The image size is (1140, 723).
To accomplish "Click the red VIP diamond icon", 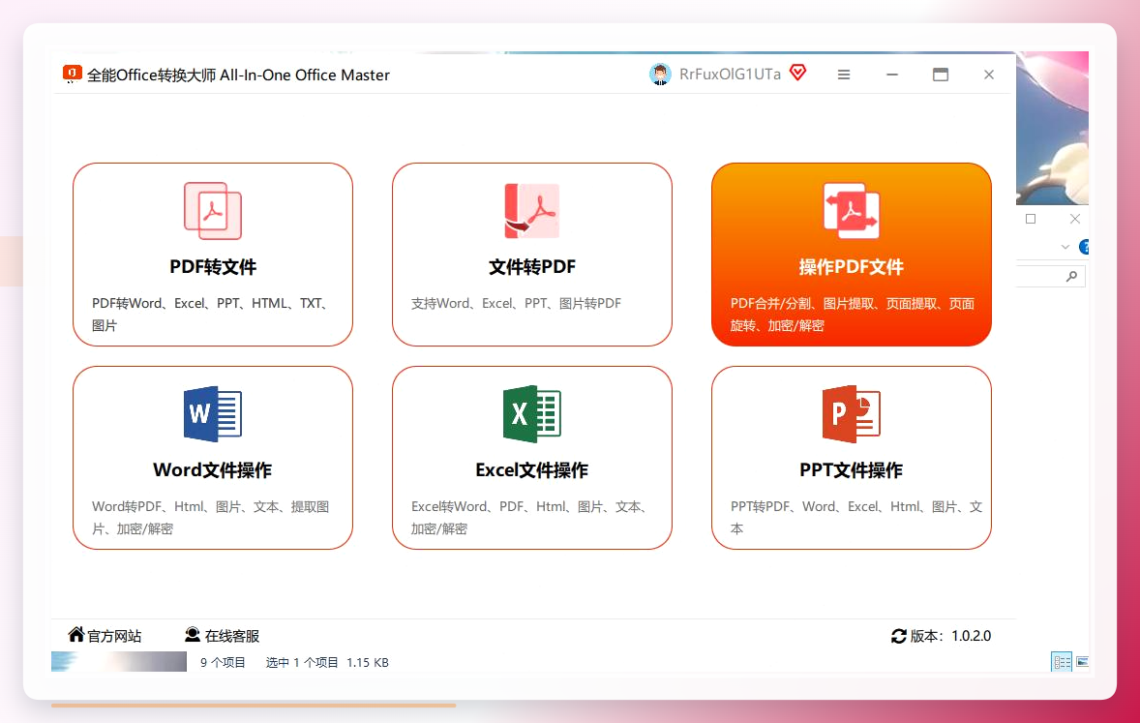I will [x=797, y=73].
